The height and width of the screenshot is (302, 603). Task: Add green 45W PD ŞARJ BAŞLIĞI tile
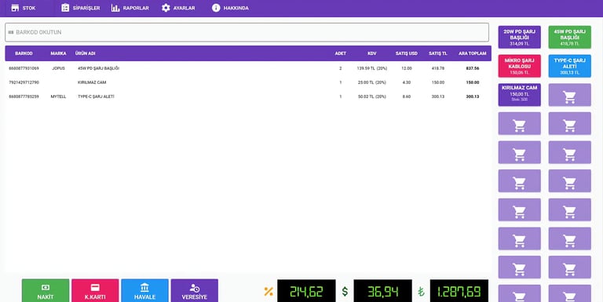click(x=569, y=38)
